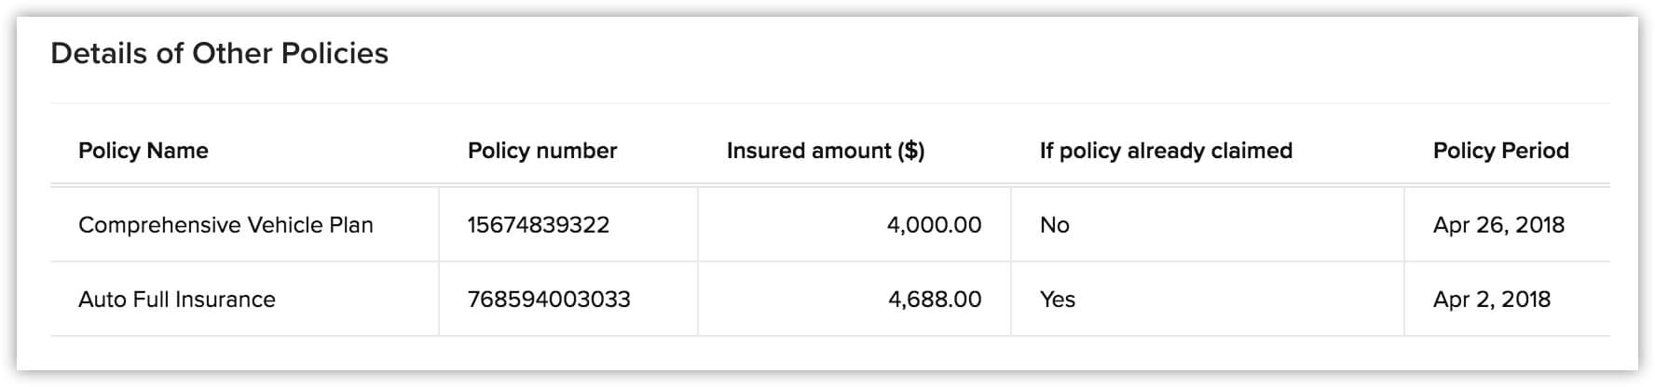Click the No claimed value
The height and width of the screenshot is (387, 1655).
click(x=1054, y=225)
